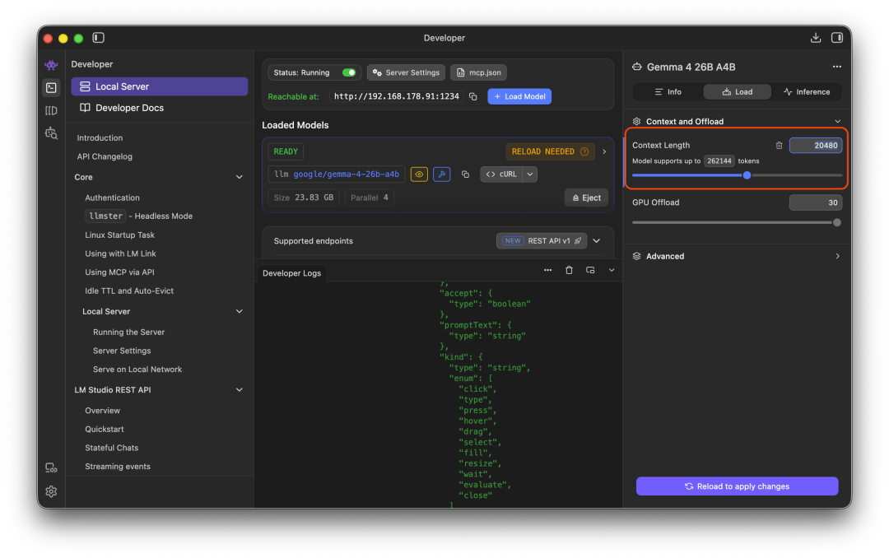The width and height of the screenshot is (889, 558).
Task: Open the Introduction docs page
Action: click(x=100, y=137)
